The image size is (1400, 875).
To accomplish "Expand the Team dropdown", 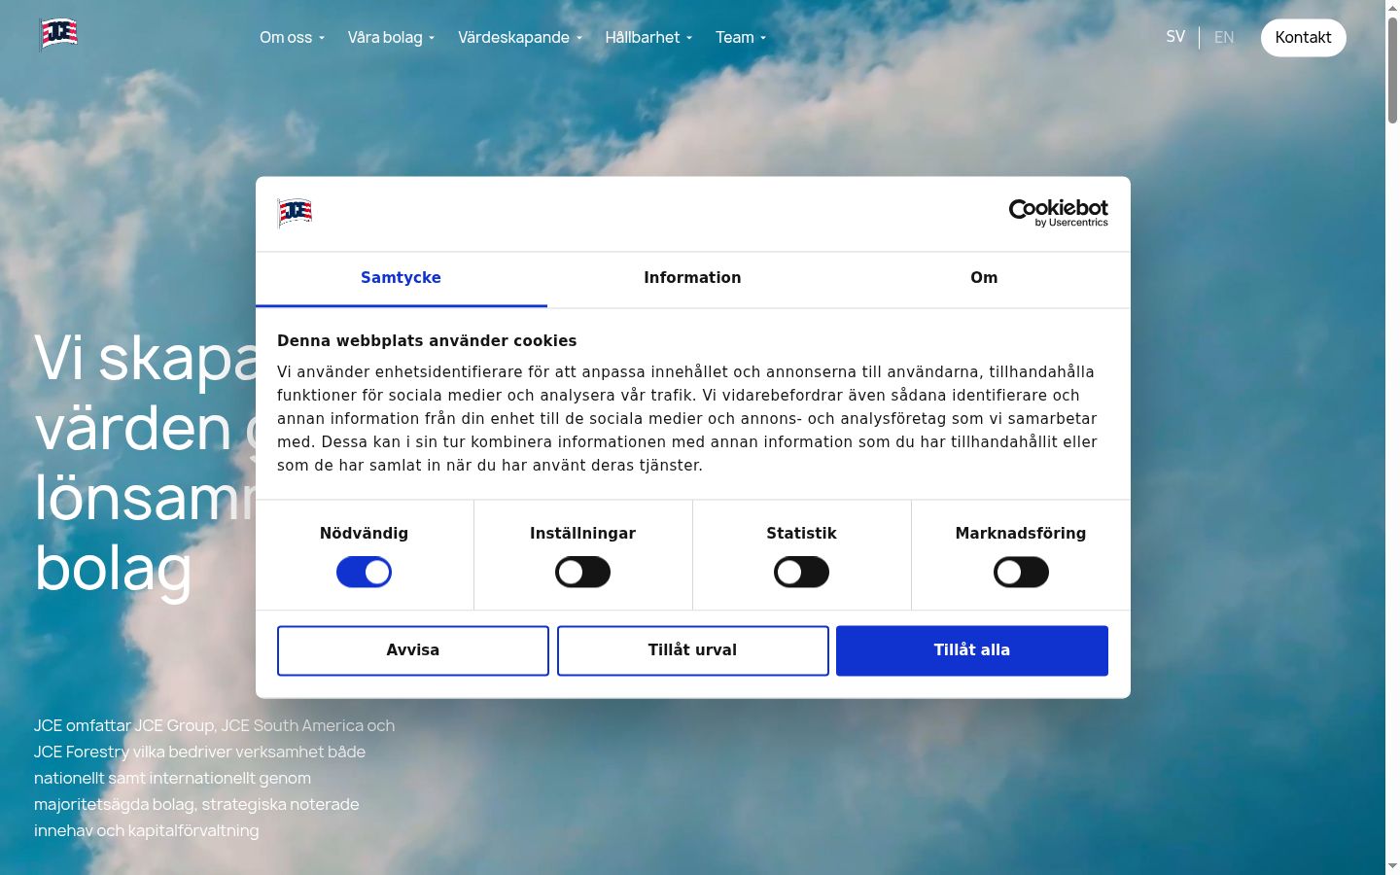I will [741, 37].
